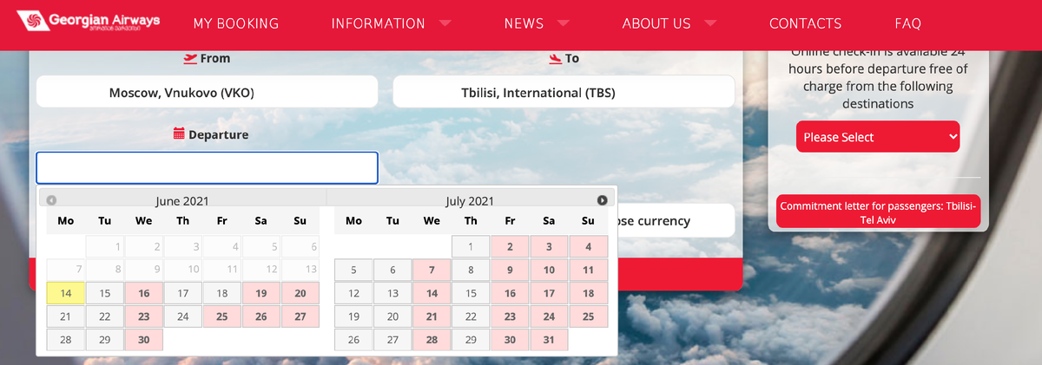Viewport: 1042px width, 365px height.
Task: Select June 14 (today) in calendar
Action: point(65,293)
